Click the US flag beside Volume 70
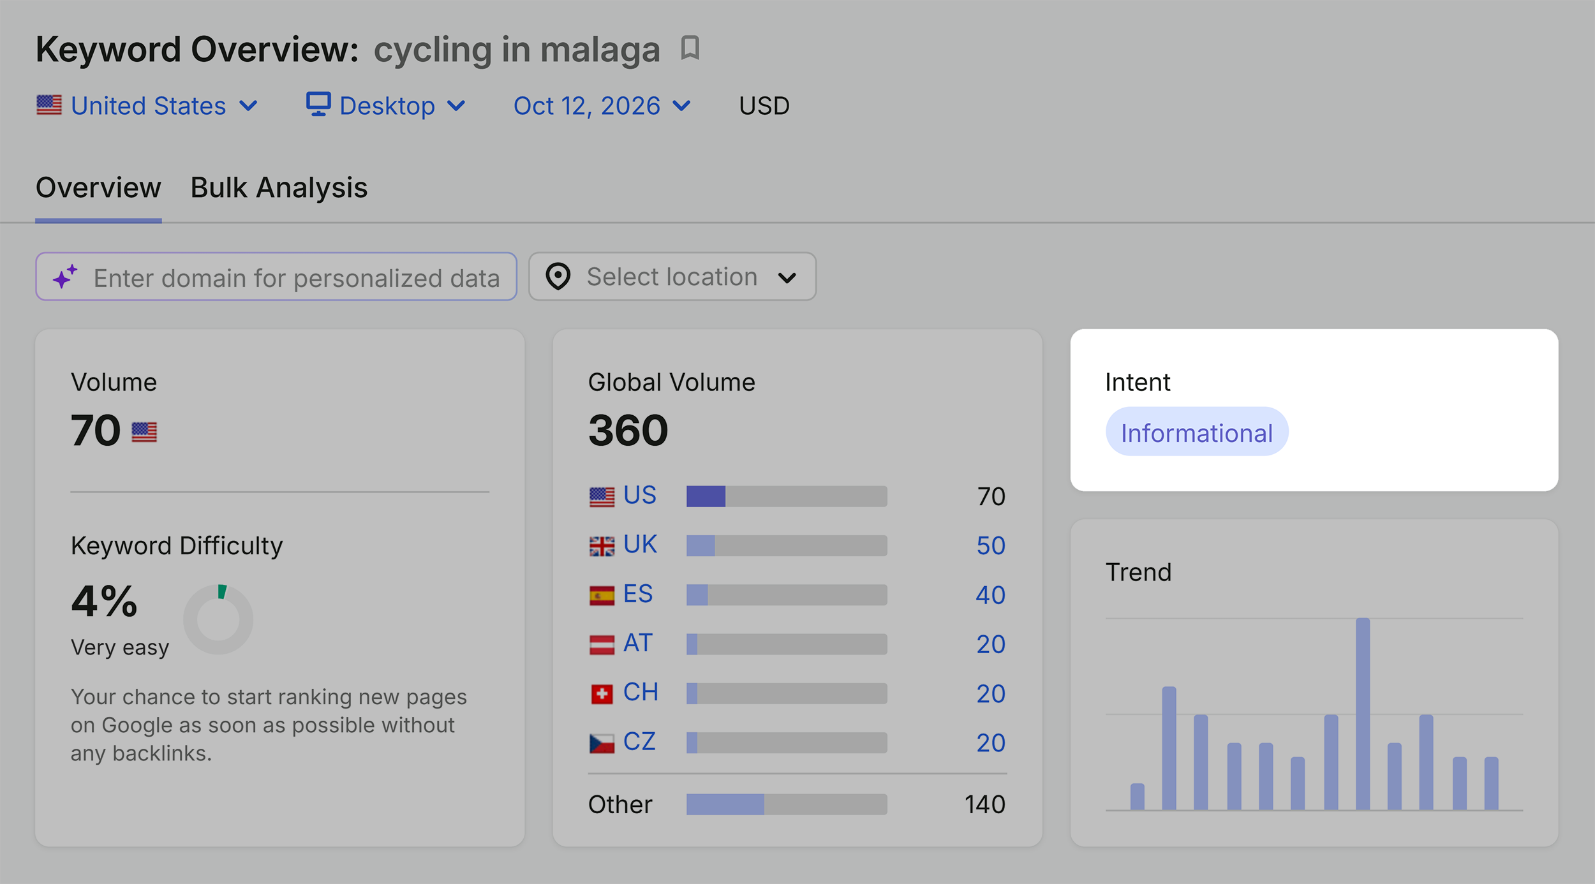The height and width of the screenshot is (884, 1595). pos(144,432)
